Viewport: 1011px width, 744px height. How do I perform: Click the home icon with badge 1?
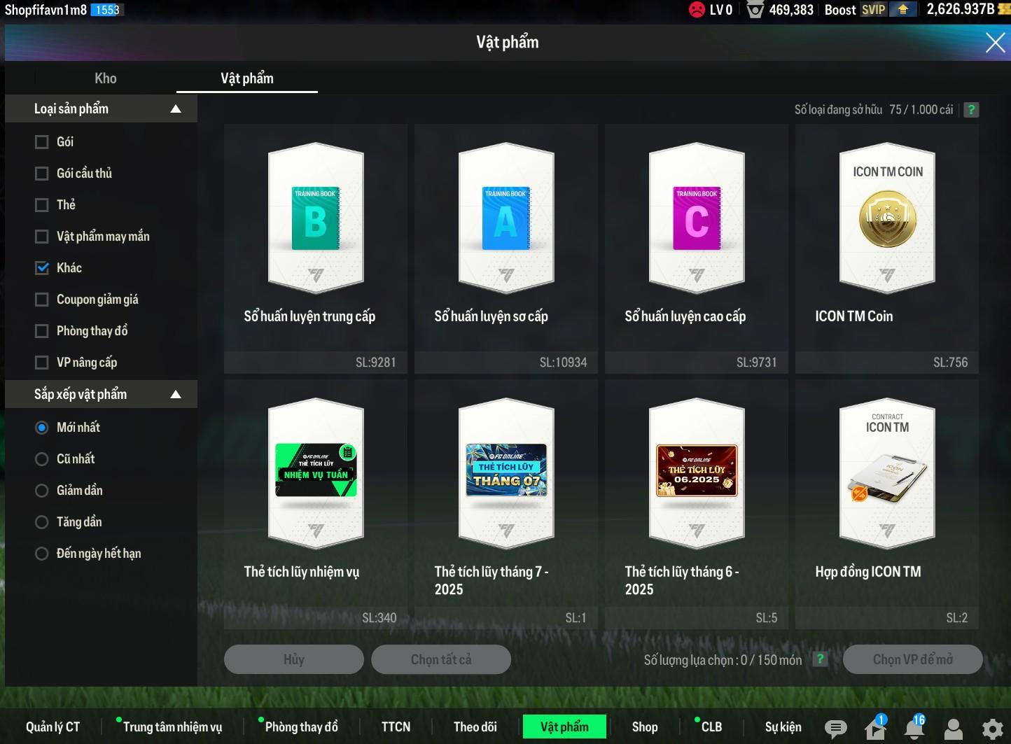click(x=875, y=729)
